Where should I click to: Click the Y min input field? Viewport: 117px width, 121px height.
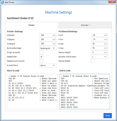pyautogui.click(x=99, y=40)
